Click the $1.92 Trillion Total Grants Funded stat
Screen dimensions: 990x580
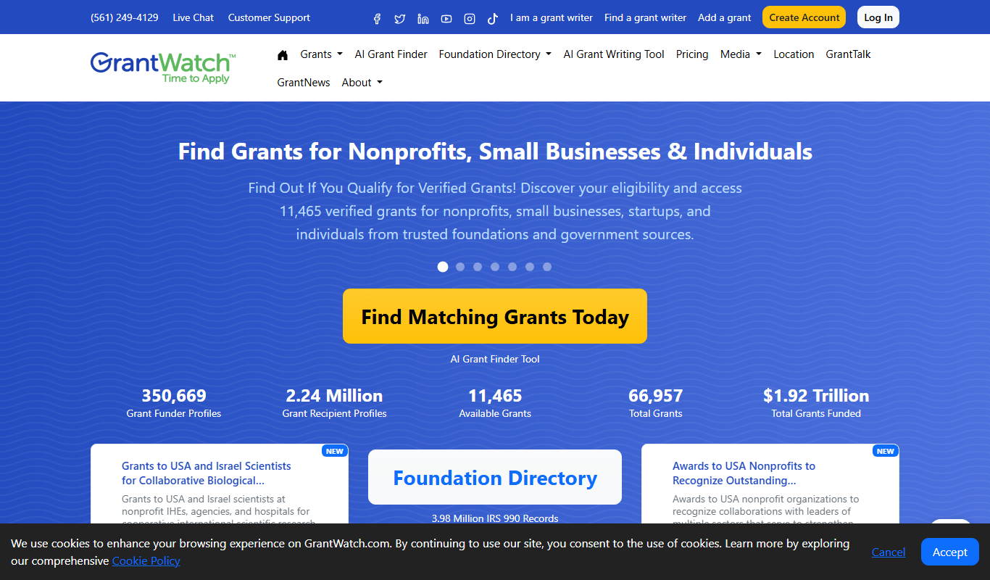pyautogui.click(x=816, y=403)
